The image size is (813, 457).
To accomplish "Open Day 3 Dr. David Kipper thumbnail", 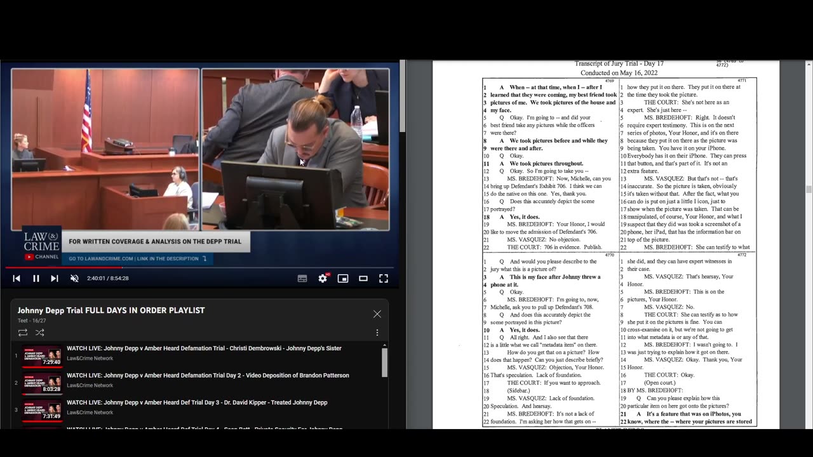I will pos(43,411).
